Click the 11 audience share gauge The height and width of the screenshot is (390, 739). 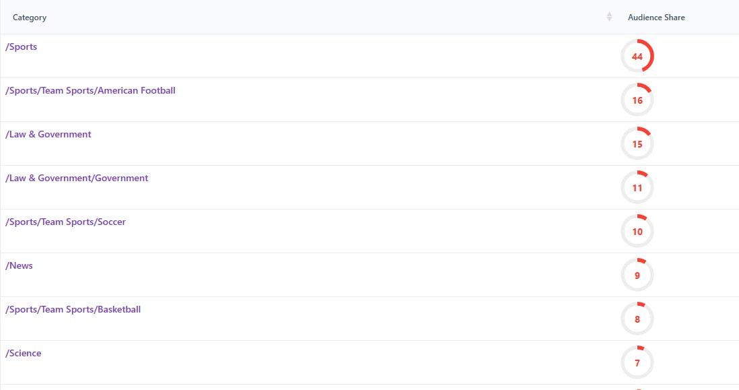[637, 188]
